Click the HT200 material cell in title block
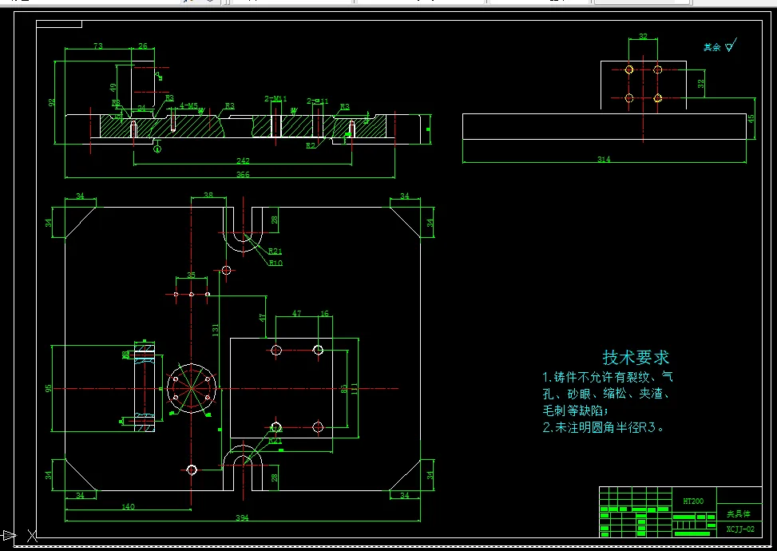777x551 pixels. point(693,501)
